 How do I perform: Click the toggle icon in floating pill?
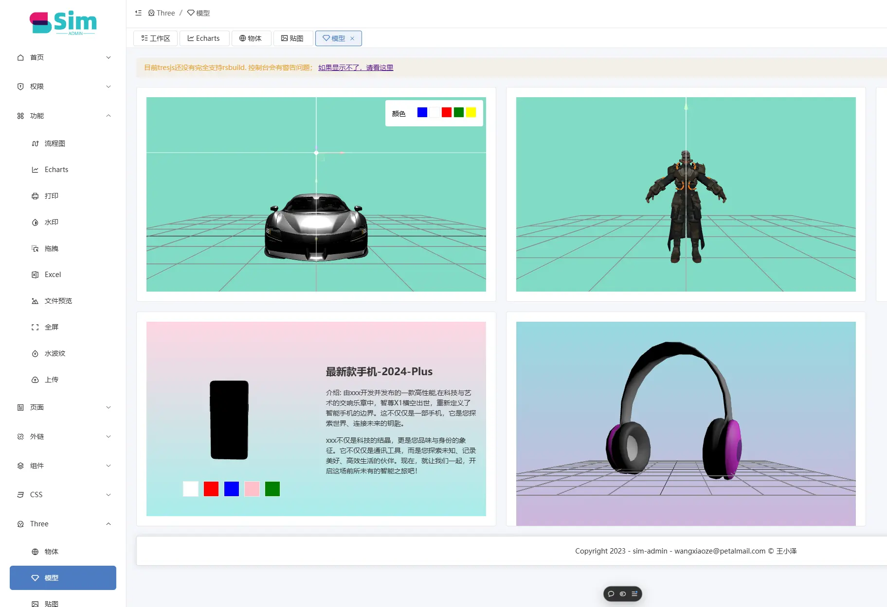623,594
